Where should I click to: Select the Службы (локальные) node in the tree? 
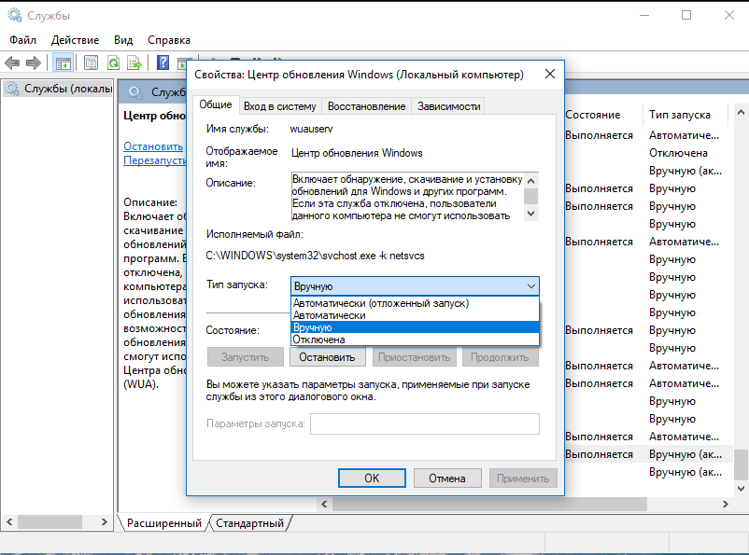pyautogui.click(x=59, y=89)
